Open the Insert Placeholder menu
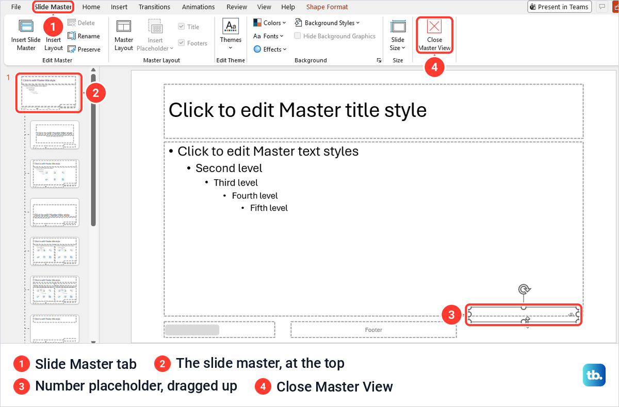Image resolution: width=619 pixels, height=407 pixels. click(x=155, y=35)
